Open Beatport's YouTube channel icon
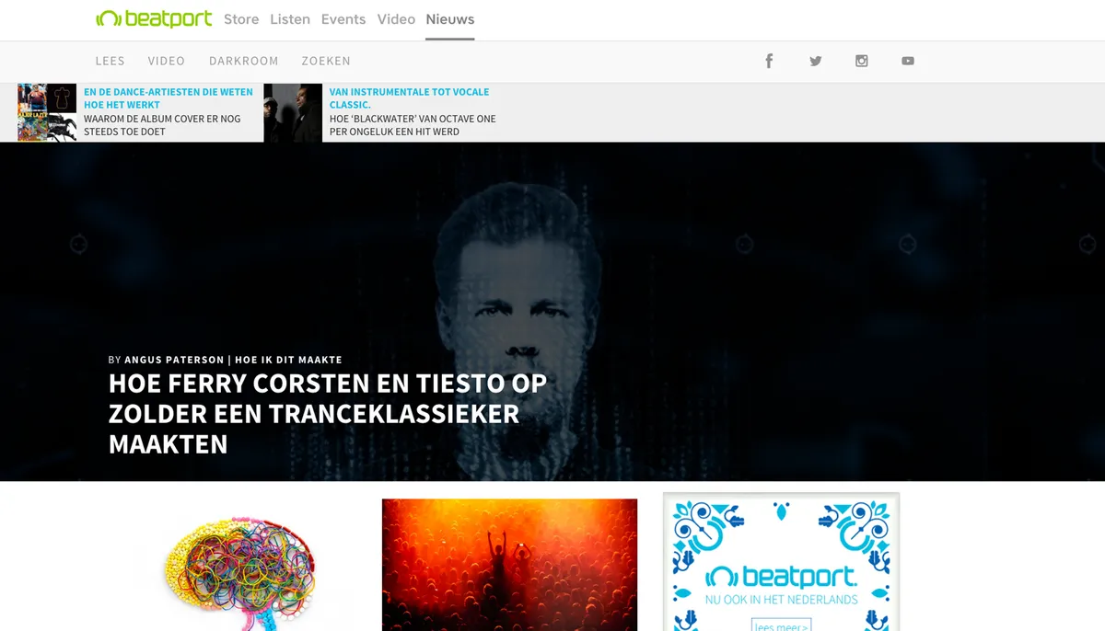Screen dimensions: 1105x631 tap(908, 61)
